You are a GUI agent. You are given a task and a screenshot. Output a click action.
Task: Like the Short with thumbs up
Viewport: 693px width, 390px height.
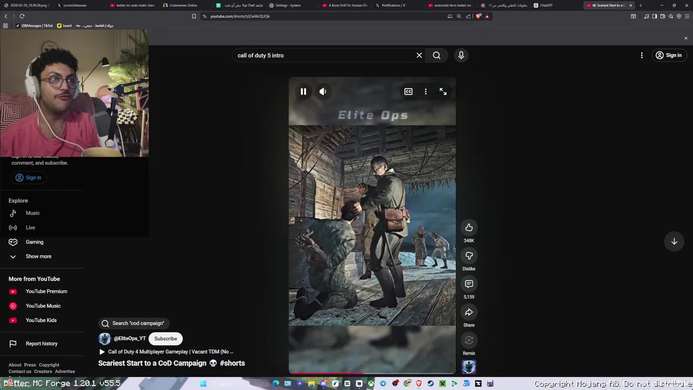coord(469,227)
